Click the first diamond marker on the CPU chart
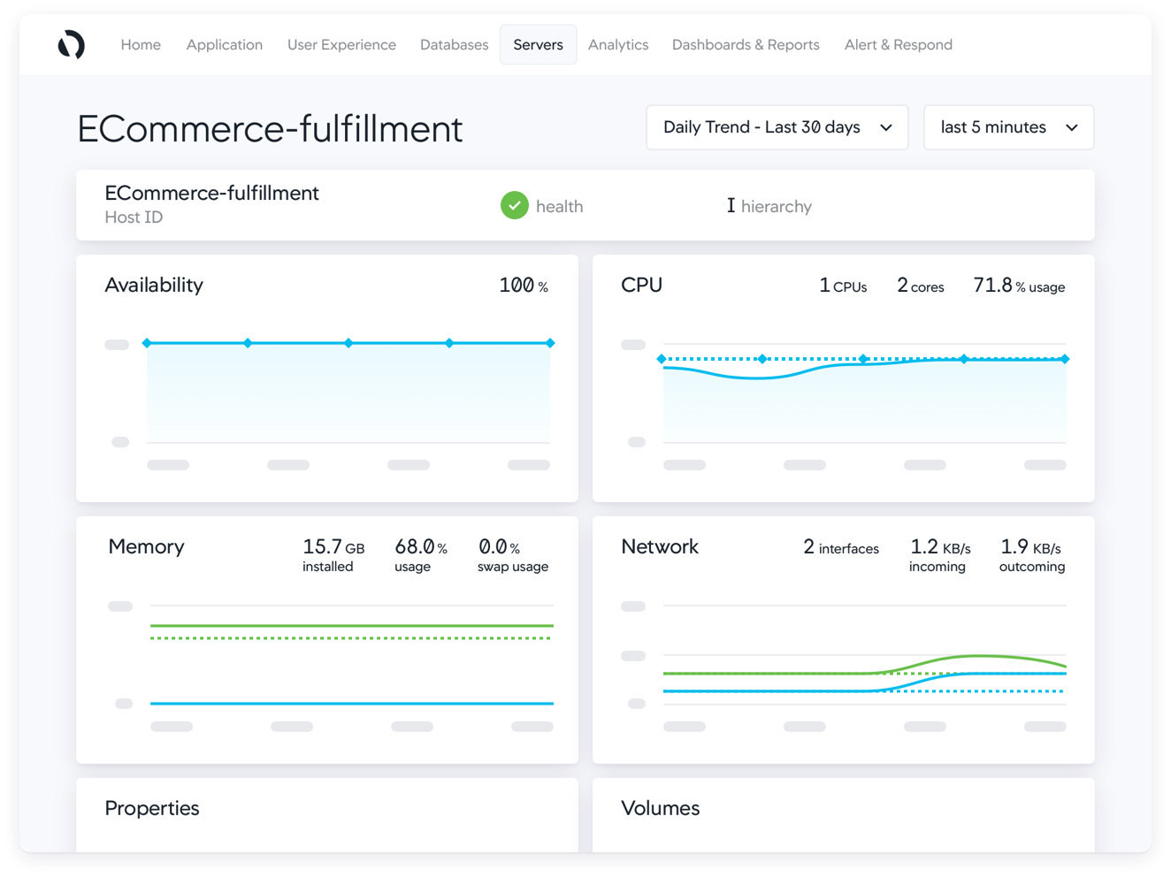 (x=662, y=359)
